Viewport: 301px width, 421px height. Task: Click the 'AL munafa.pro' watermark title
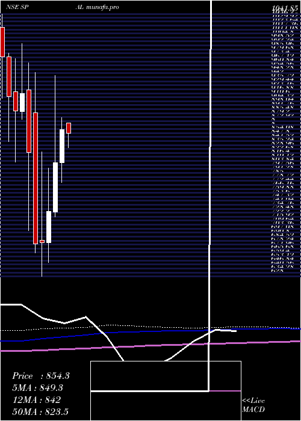pos(97,7)
